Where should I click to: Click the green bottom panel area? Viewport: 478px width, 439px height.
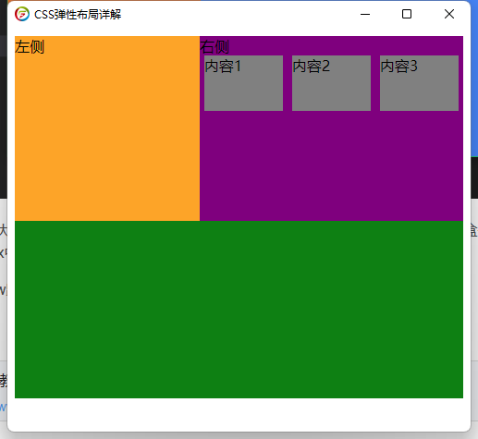[239, 310]
